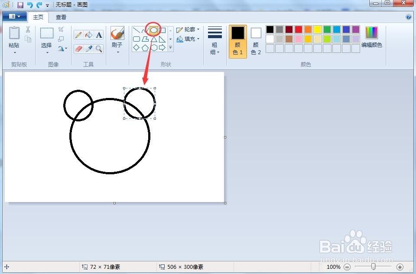Select the Eraser tool
The height and width of the screenshot is (274, 416).
click(x=78, y=49)
